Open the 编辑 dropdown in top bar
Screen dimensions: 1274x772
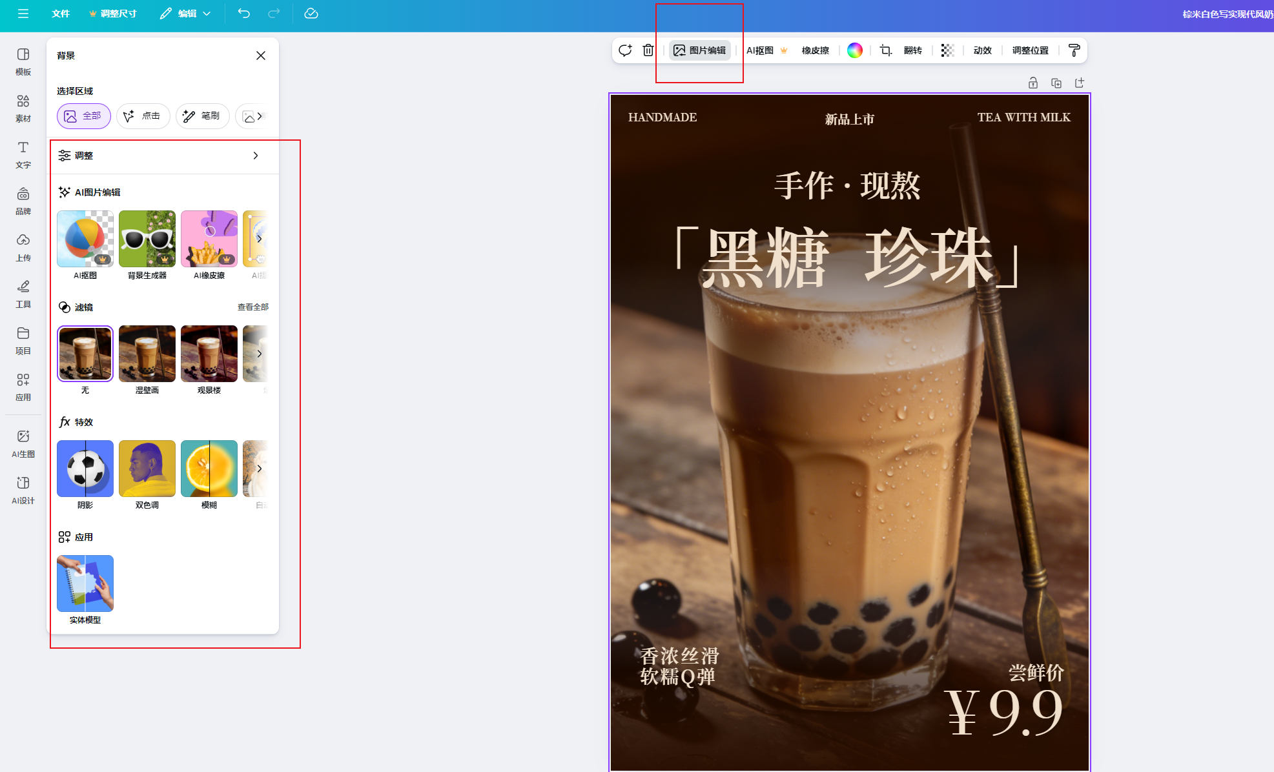(x=186, y=14)
